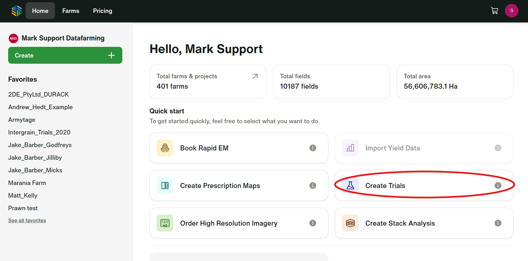Image resolution: width=528 pixels, height=261 pixels.
Task: Select the Home navigation item
Action: (x=40, y=11)
